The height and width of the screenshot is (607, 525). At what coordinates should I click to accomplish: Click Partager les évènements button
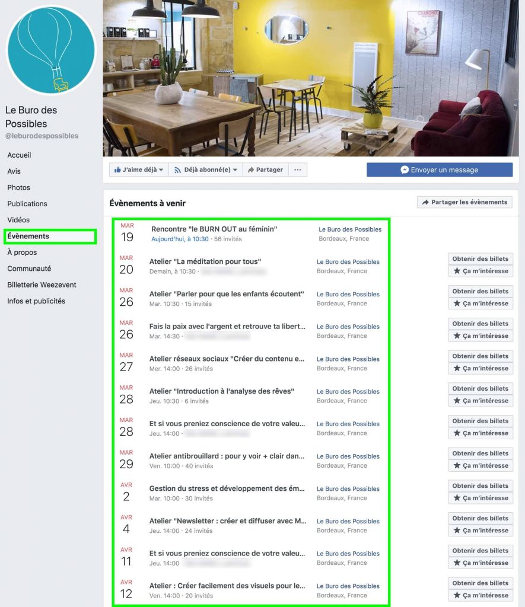[x=464, y=202]
